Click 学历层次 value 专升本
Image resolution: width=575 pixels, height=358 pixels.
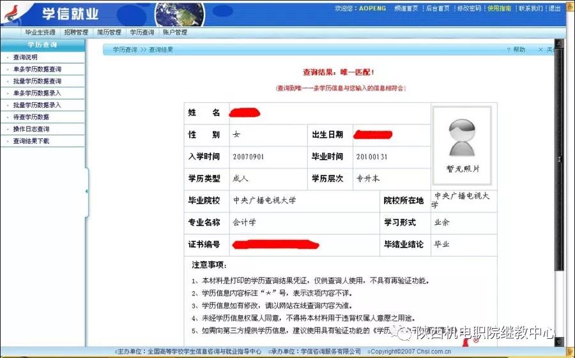point(368,179)
